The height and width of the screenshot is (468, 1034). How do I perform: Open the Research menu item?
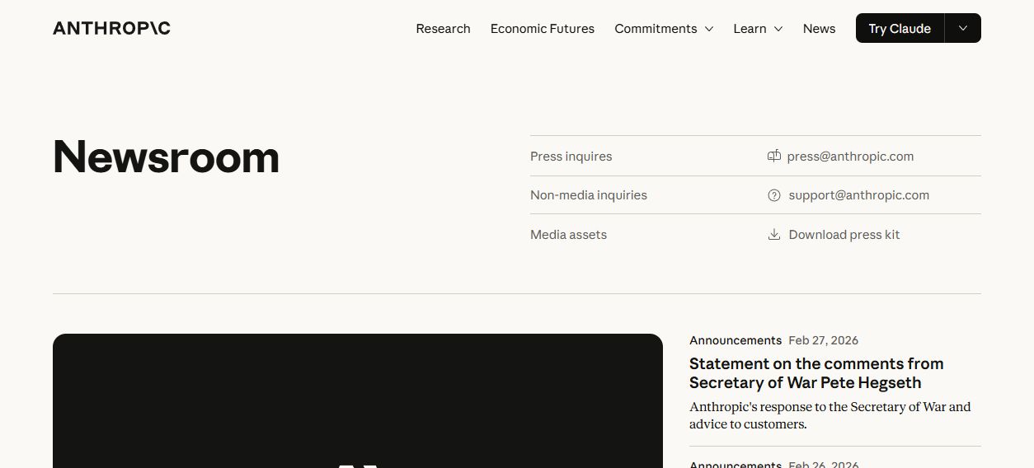(443, 29)
